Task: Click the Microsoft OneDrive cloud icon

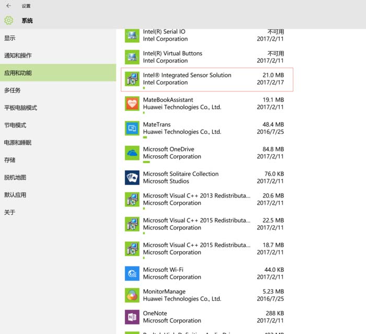Action: [x=132, y=153]
